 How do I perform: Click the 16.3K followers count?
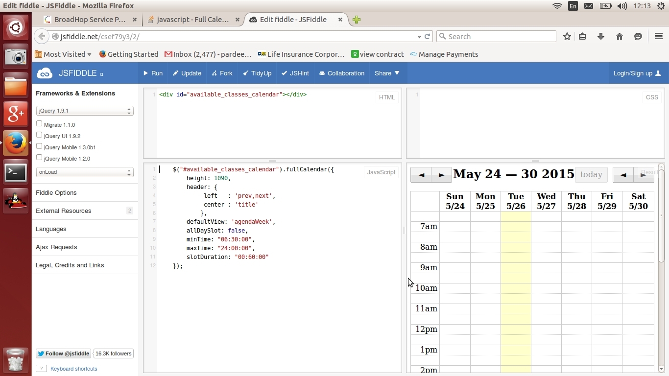point(114,353)
